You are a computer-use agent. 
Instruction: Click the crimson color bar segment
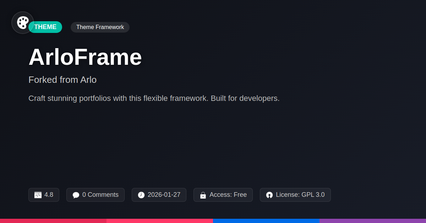coord(53,221)
